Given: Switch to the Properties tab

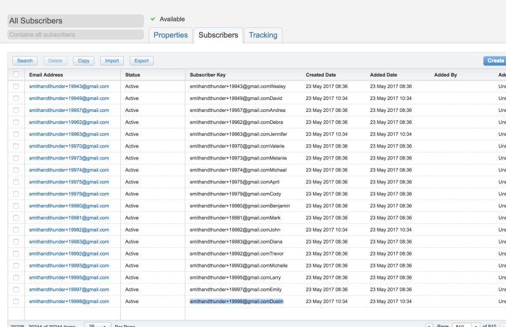Looking at the screenshot, I should click(x=170, y=35).
